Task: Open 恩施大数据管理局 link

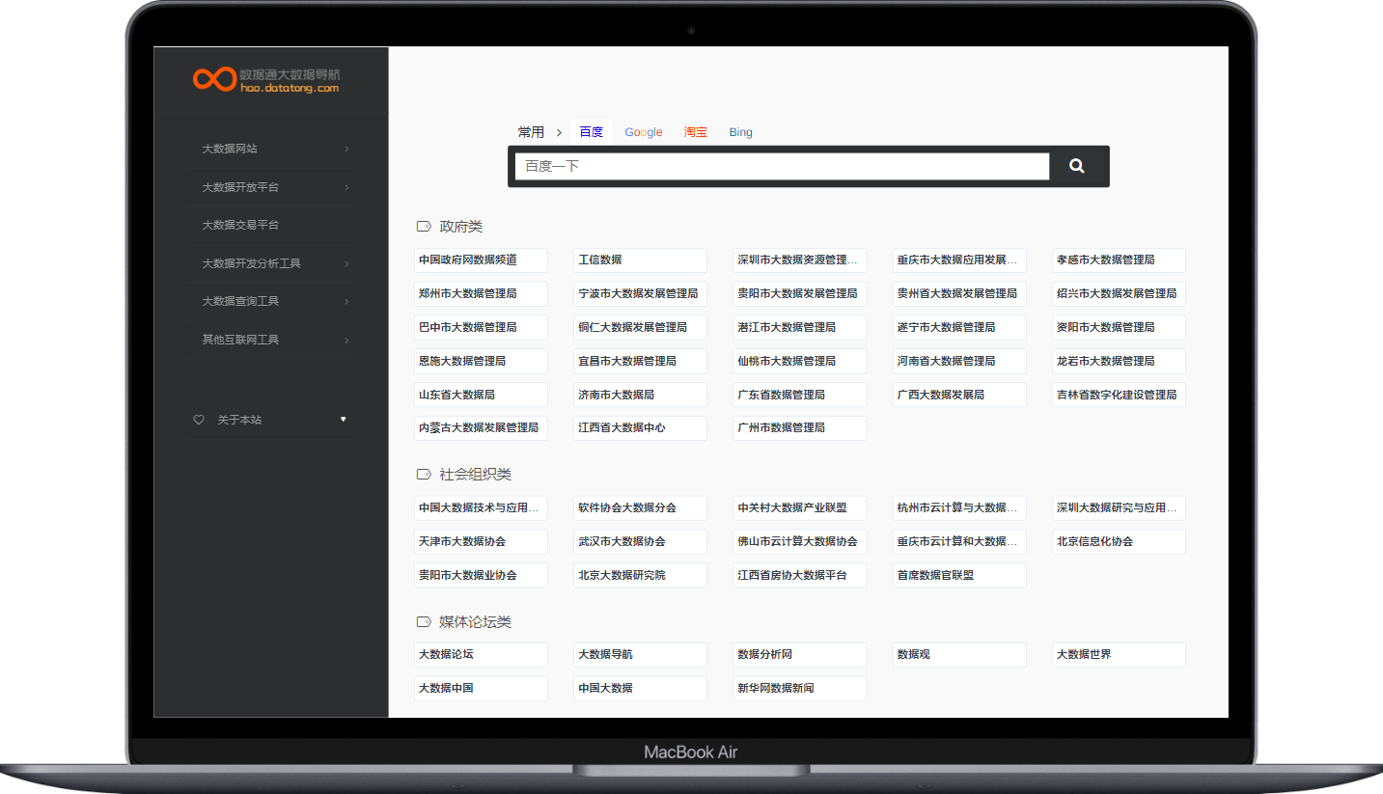Action: 481,361
